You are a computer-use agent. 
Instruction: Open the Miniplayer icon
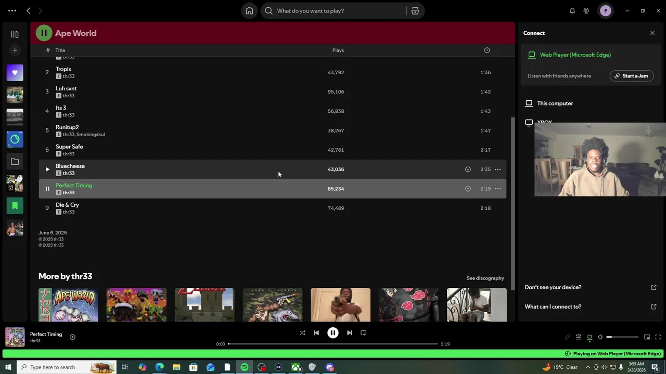[647, 337]
